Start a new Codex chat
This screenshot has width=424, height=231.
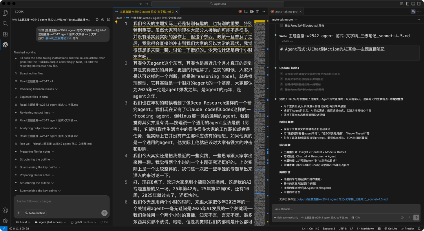point(108,20)
